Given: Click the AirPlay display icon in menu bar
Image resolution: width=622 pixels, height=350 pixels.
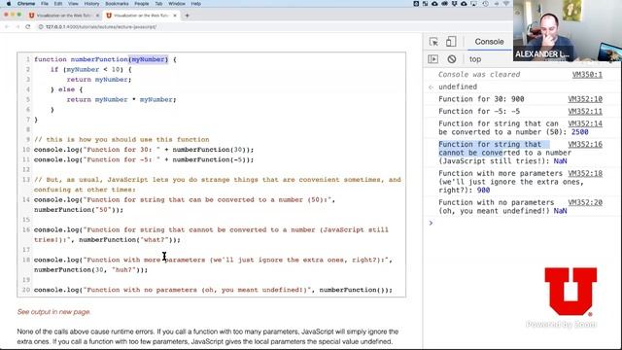Looking at the screenshot, I should click(473, 4).
